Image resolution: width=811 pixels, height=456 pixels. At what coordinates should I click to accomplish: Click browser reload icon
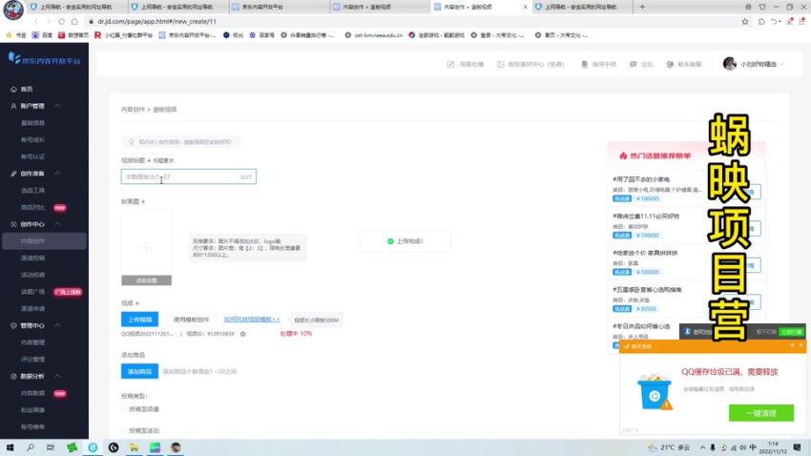pos(61,22)
